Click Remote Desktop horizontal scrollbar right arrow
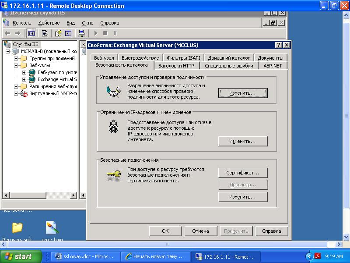The image size is (350, 263). point(339,245)
